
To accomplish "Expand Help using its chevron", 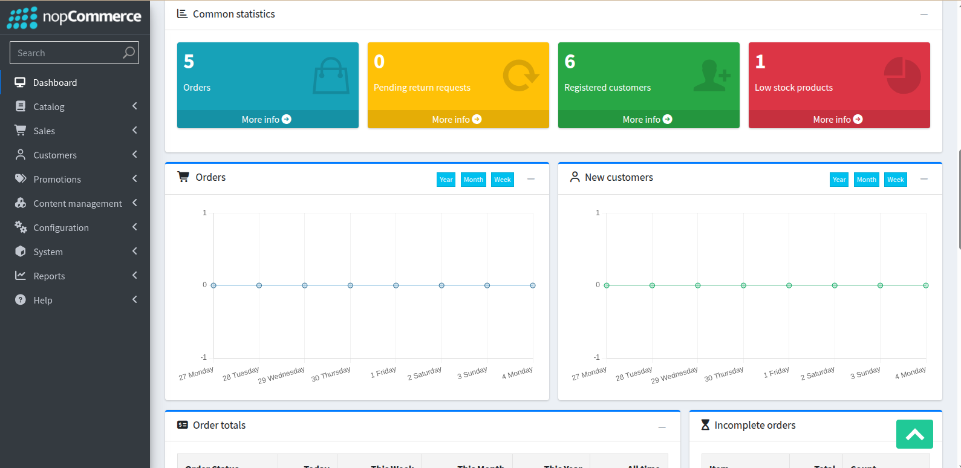I will pyautogui.click(x=134, y=300).
